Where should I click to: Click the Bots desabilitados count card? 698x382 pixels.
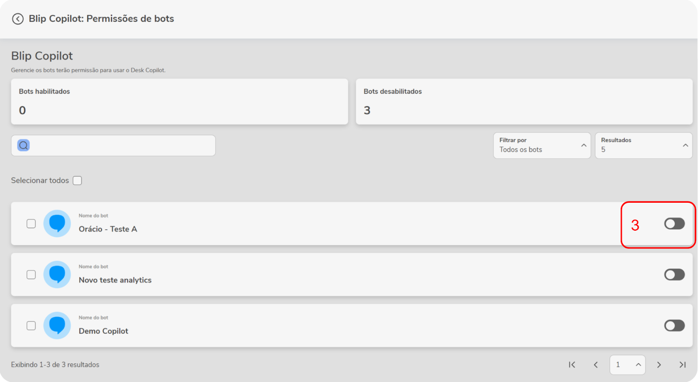524,102
